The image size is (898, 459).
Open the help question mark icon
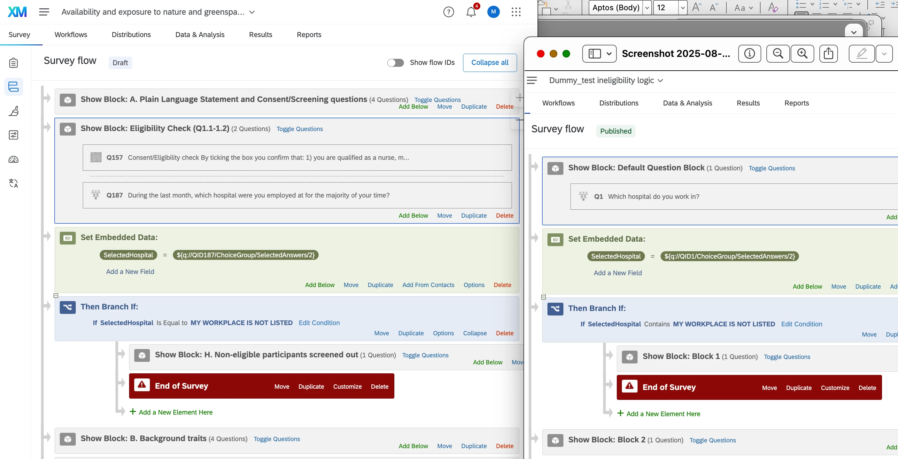point(448,12)
